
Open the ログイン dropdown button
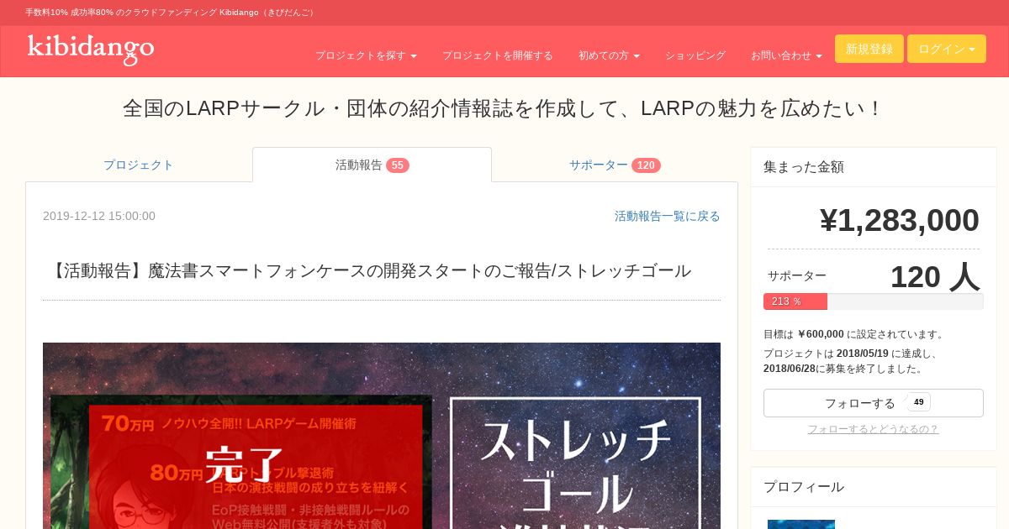coord(947,49)
